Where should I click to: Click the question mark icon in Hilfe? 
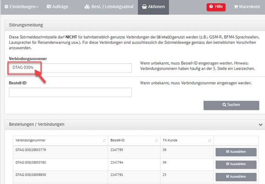[x=211, y=6]
